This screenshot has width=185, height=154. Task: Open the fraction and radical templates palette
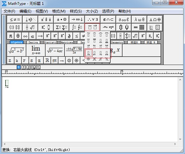(30, 27)
